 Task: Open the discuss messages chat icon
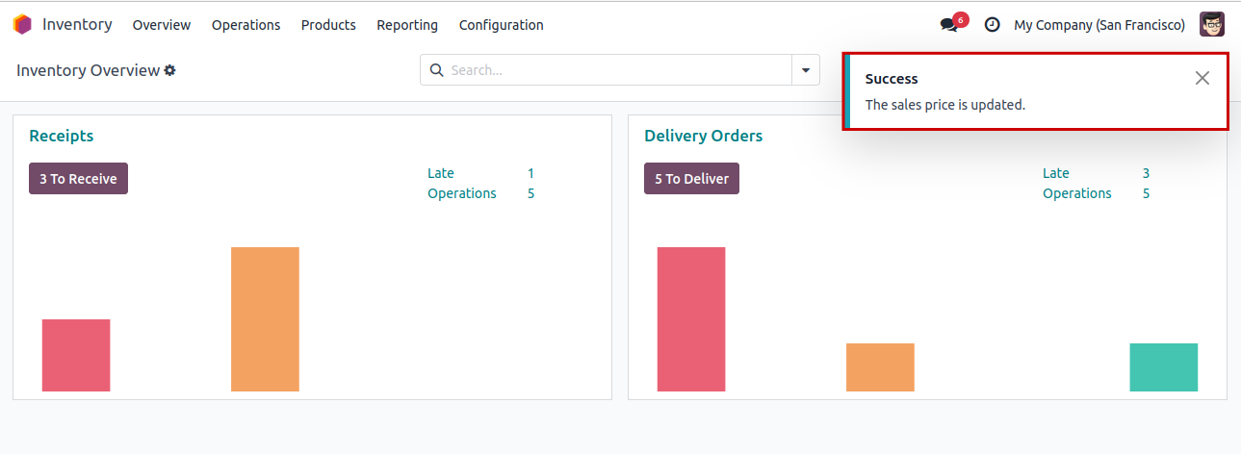coord(949,25)
